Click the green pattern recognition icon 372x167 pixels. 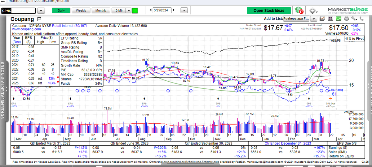pyautogui.click(x=339, y=19)
